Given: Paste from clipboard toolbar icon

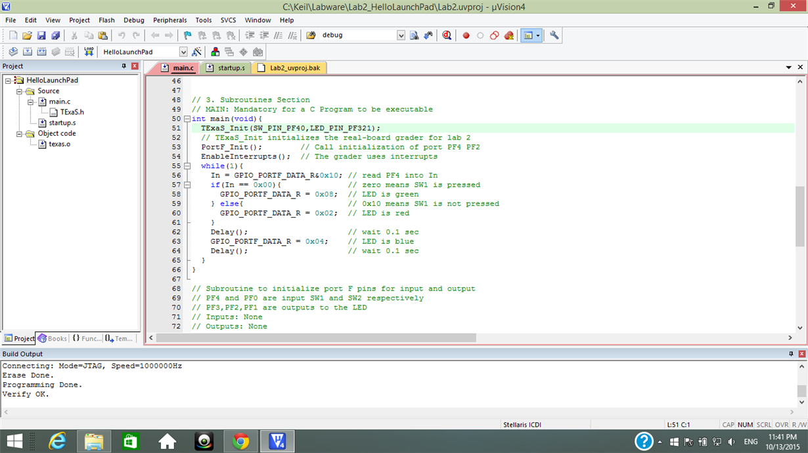Looking at the screenshot, I should [x=102, y=35].
